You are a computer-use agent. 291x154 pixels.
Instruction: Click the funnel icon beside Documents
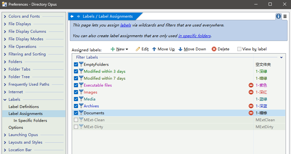(x=81, y=113)
